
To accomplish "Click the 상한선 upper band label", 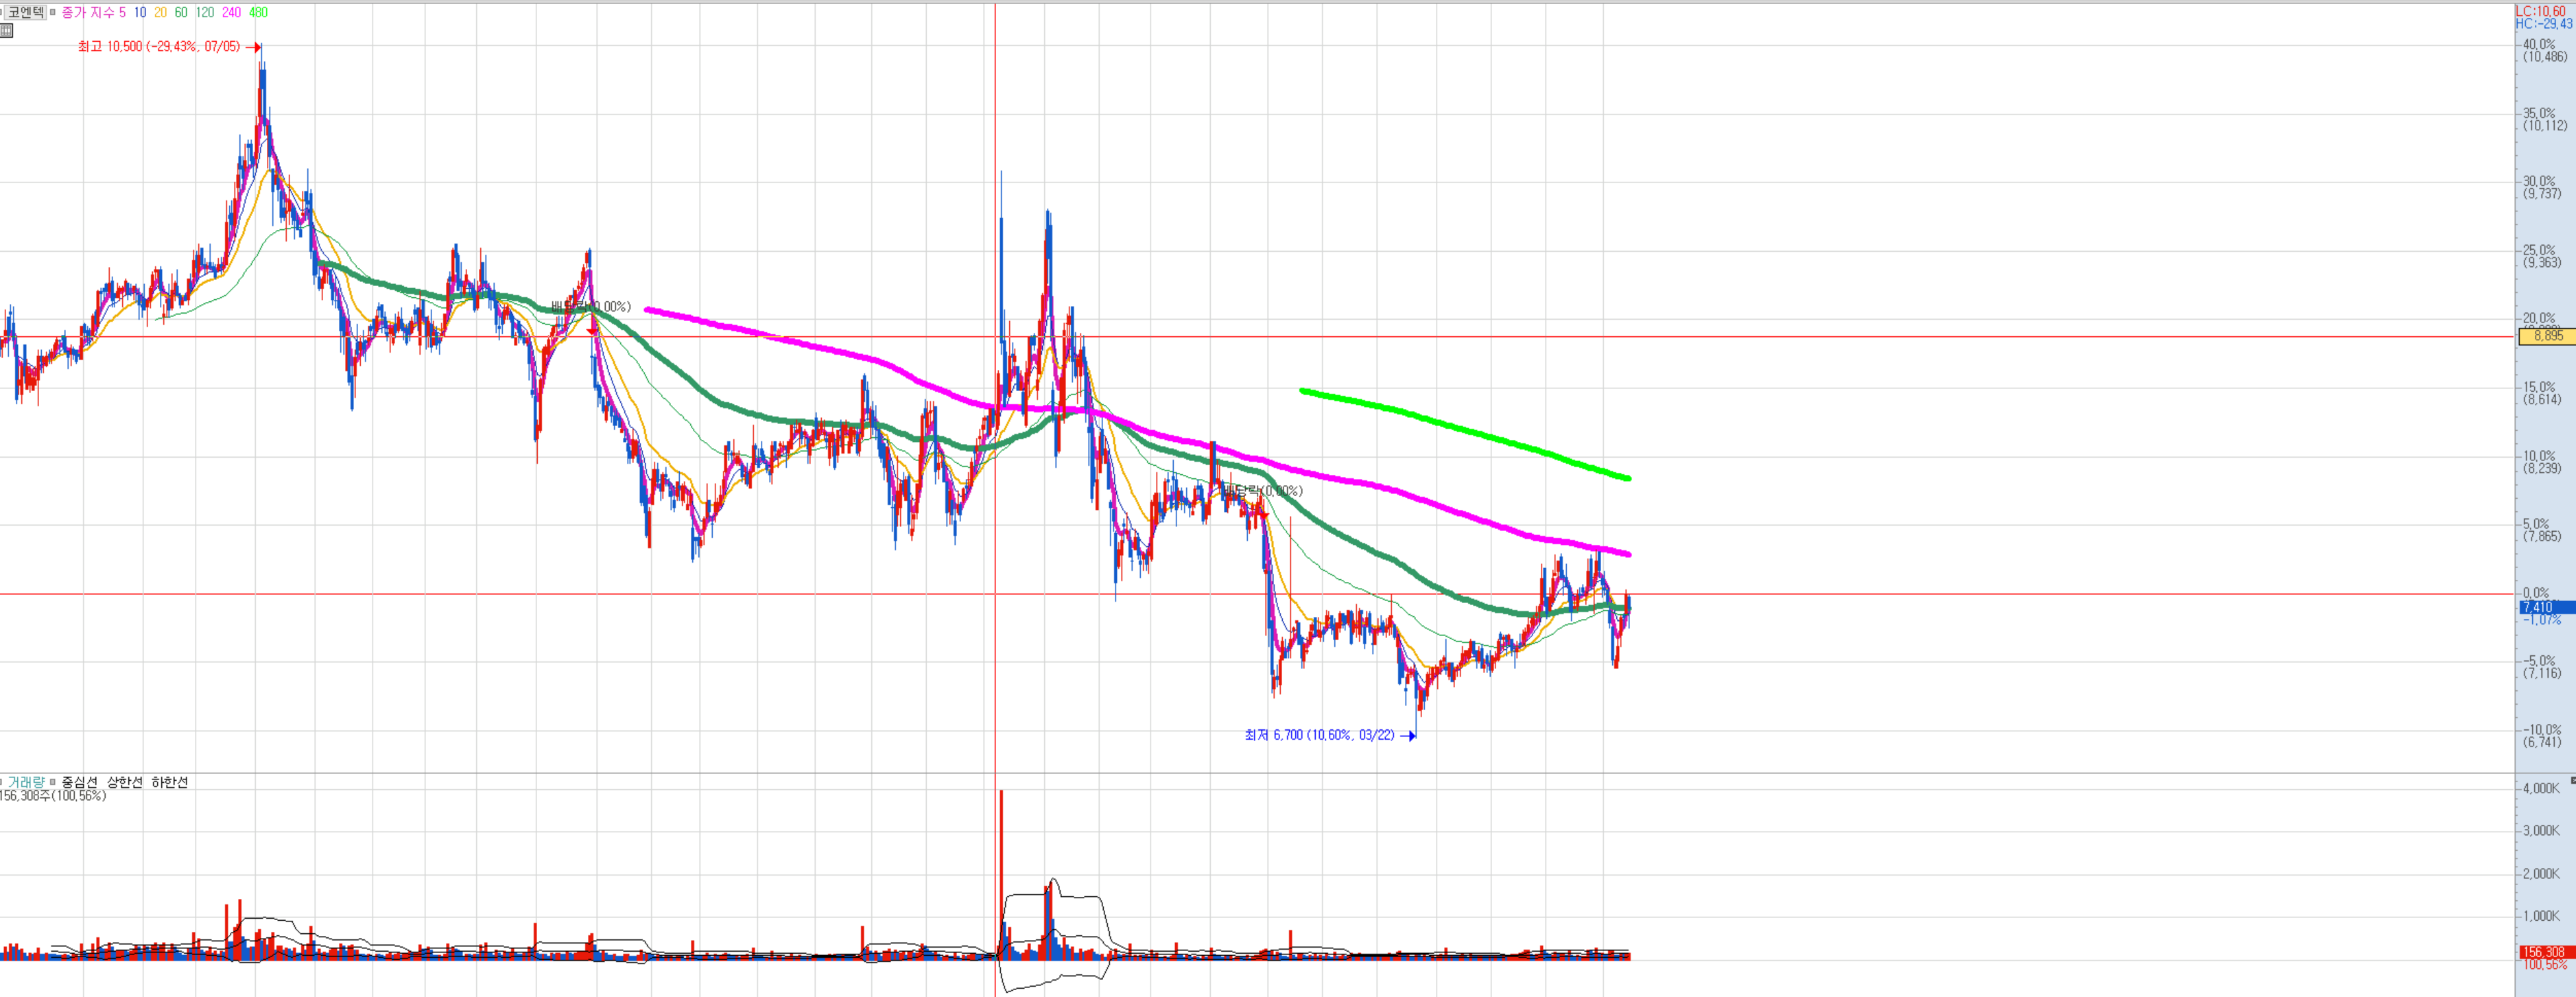I will click(x=125, y=782).
